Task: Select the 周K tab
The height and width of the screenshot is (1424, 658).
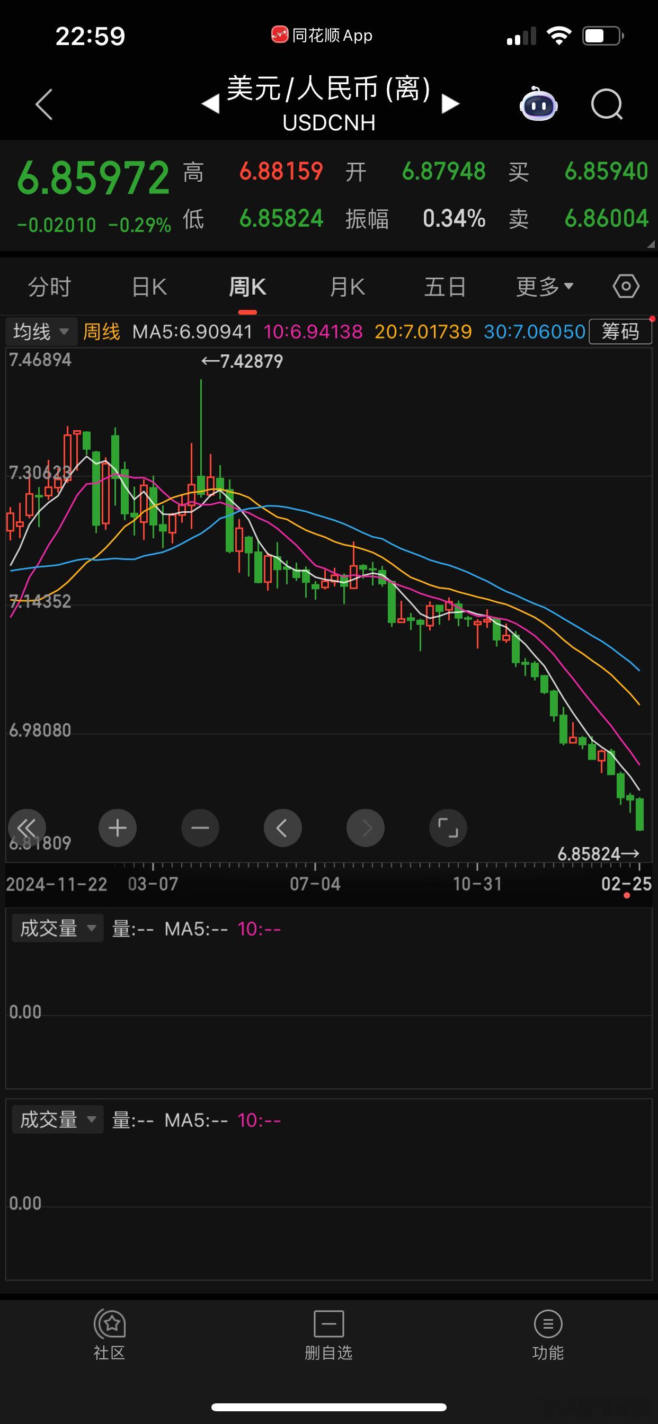Action: point(248,287)
